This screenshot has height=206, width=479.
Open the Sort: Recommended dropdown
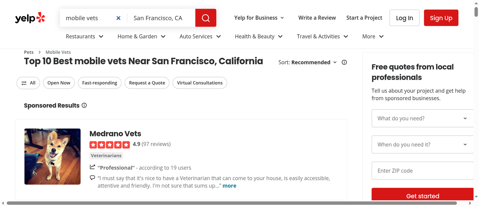[x=307, y=62]
